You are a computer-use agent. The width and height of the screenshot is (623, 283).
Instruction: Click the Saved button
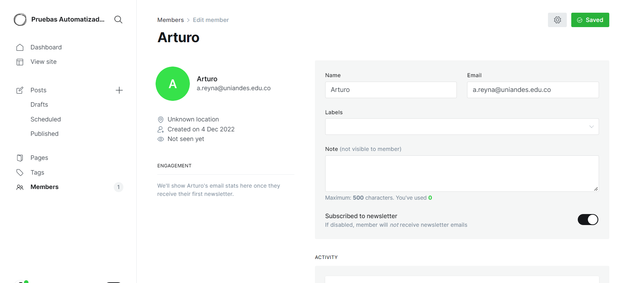coord(590,20)
